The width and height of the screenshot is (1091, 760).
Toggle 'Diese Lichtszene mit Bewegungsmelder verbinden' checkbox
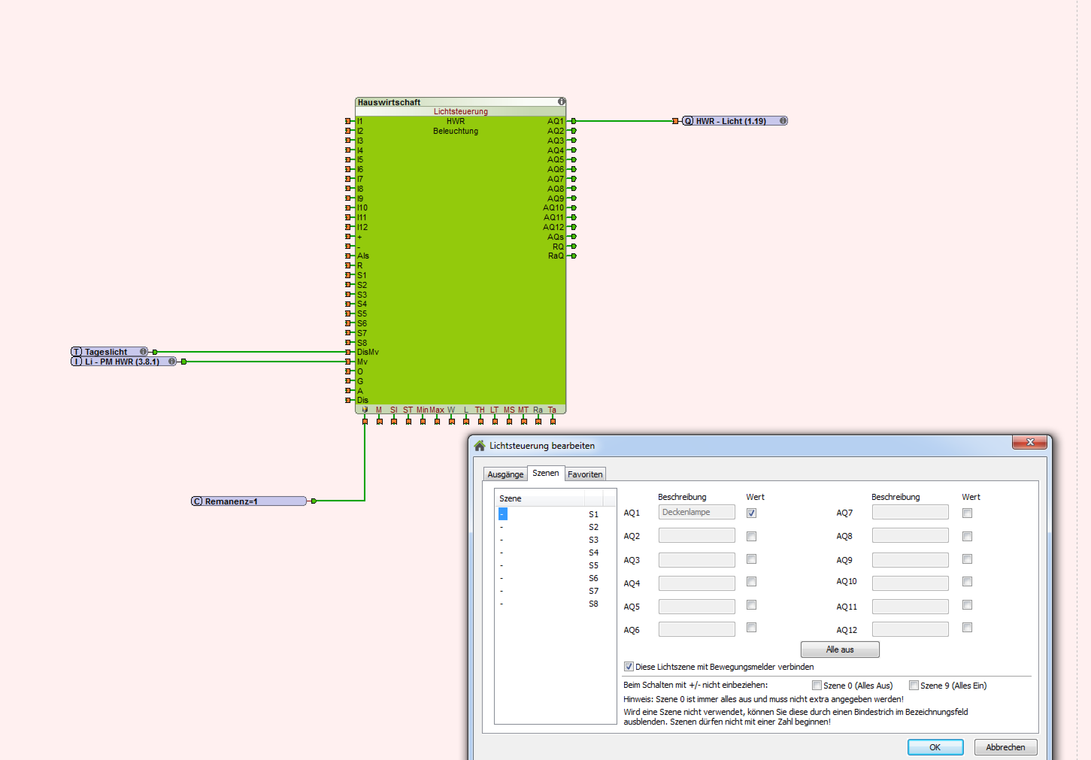click(x=629, y=666)
